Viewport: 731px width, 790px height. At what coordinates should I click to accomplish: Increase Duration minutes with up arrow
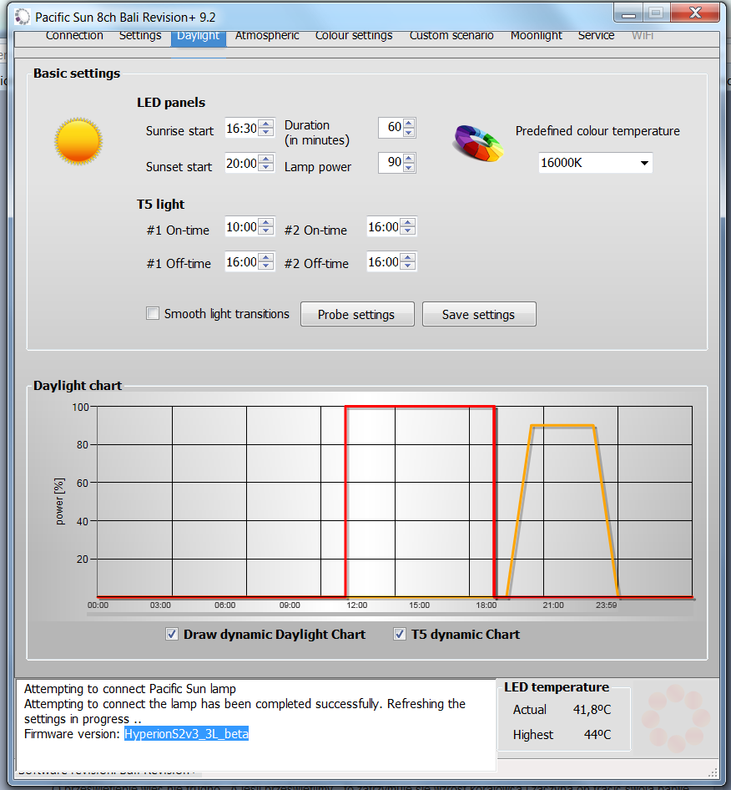click(408, 124)
